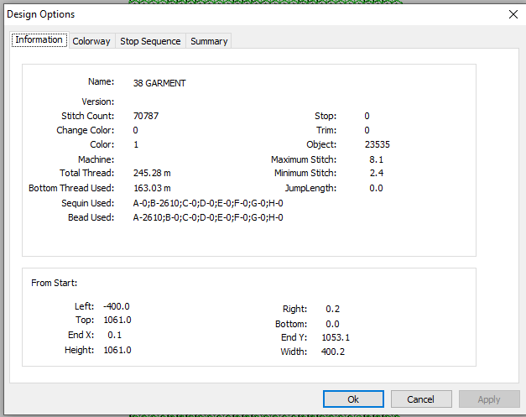Select the stitch count value 70787
This screenshot has width=526, height=417.
tap(146, 116)
